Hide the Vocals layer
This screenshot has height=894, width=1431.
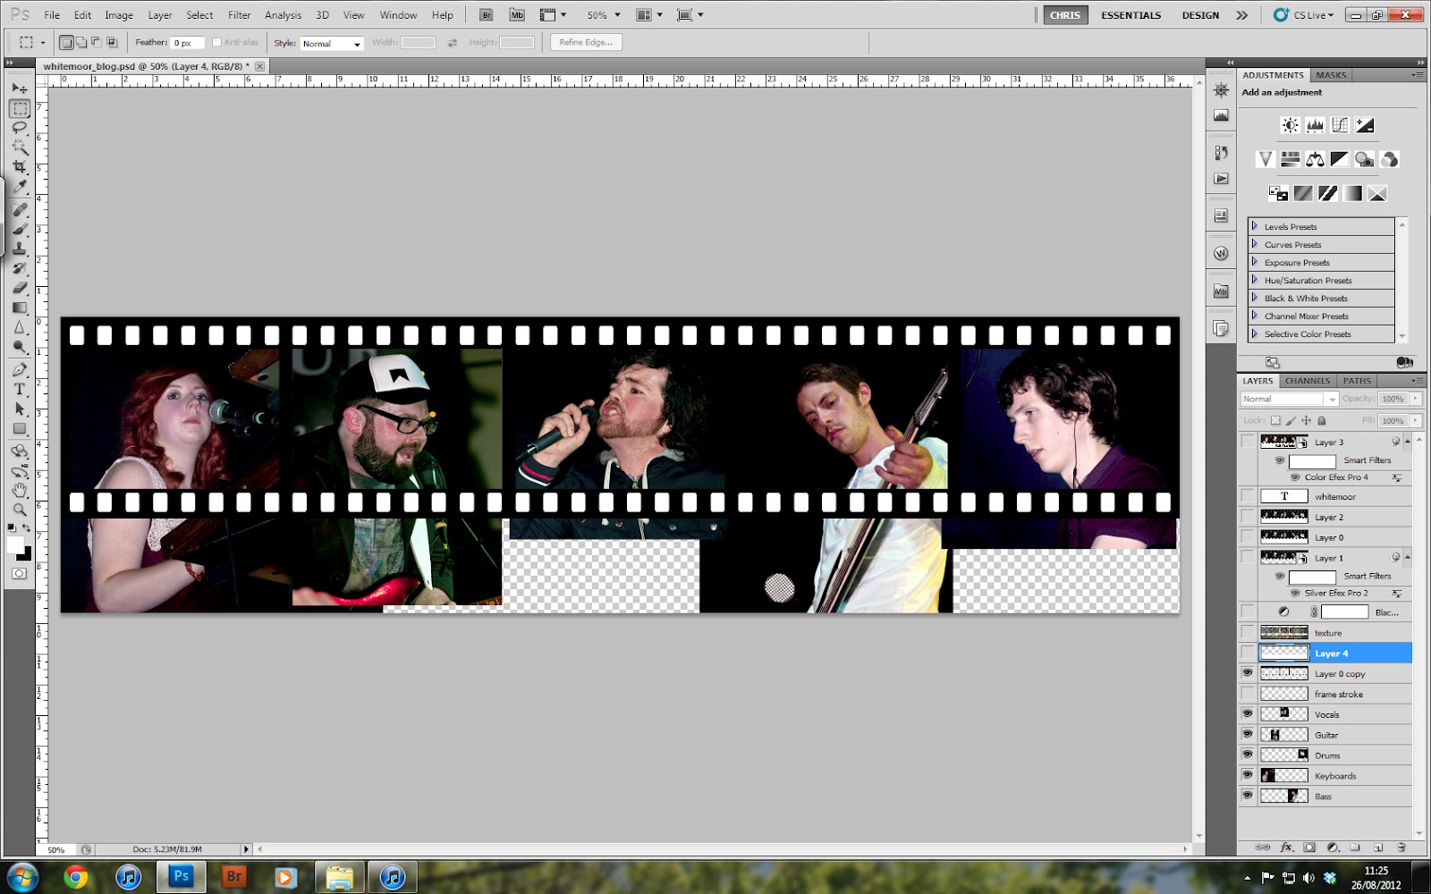click(x=1248, y=713)
